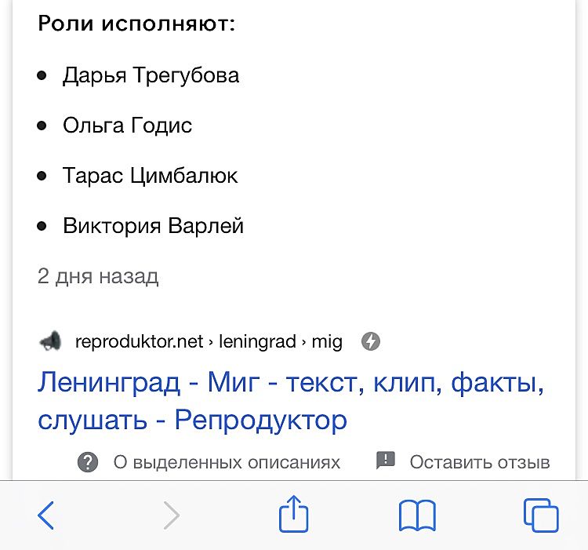
Task: Select the name Тарас Цимбалюк
Action: [150, 176]
